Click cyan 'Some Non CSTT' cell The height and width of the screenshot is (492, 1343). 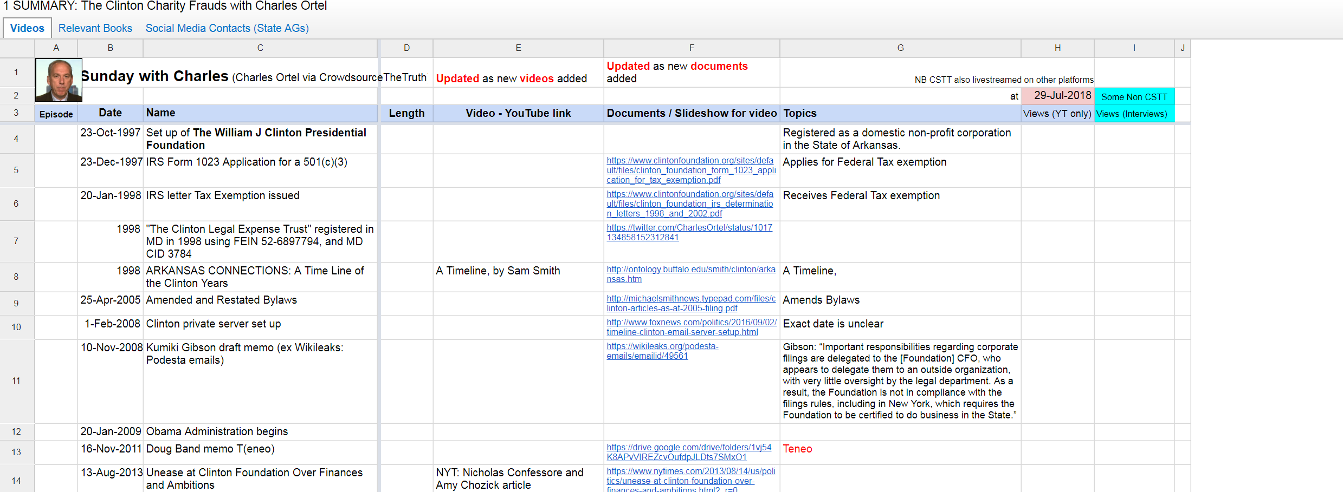point(1134,96)
